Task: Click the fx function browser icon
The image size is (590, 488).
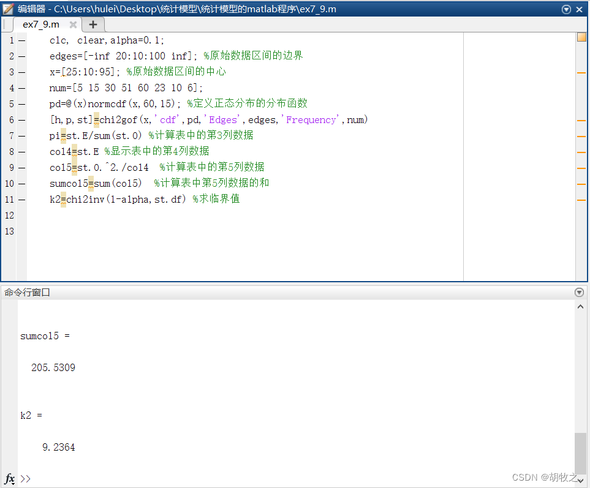Action: click(x=9, y=479)
